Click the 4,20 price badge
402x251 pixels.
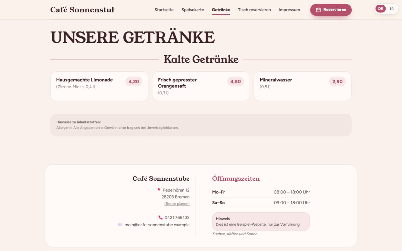click(134, 82)
